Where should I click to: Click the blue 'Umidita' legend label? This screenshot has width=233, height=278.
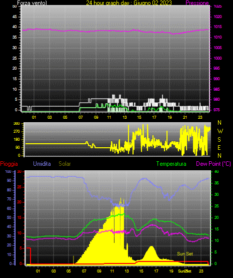coord(42,164)
